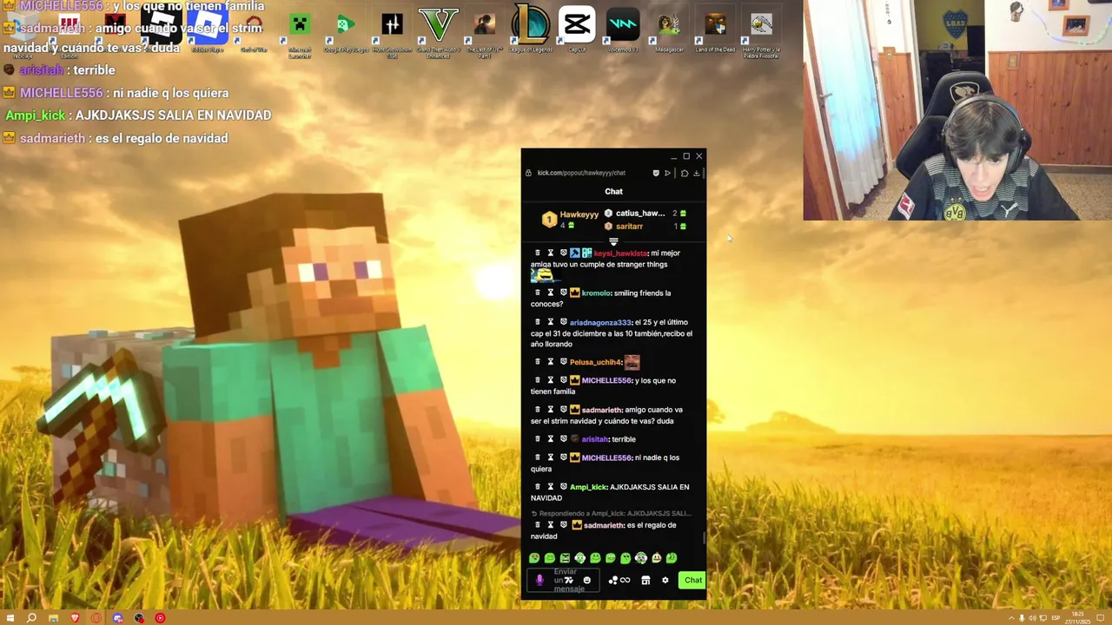Timeout kromolo using the hourglass icon
The width and height of the screenshot is (1112, 625).
click(x=550, y=293)
